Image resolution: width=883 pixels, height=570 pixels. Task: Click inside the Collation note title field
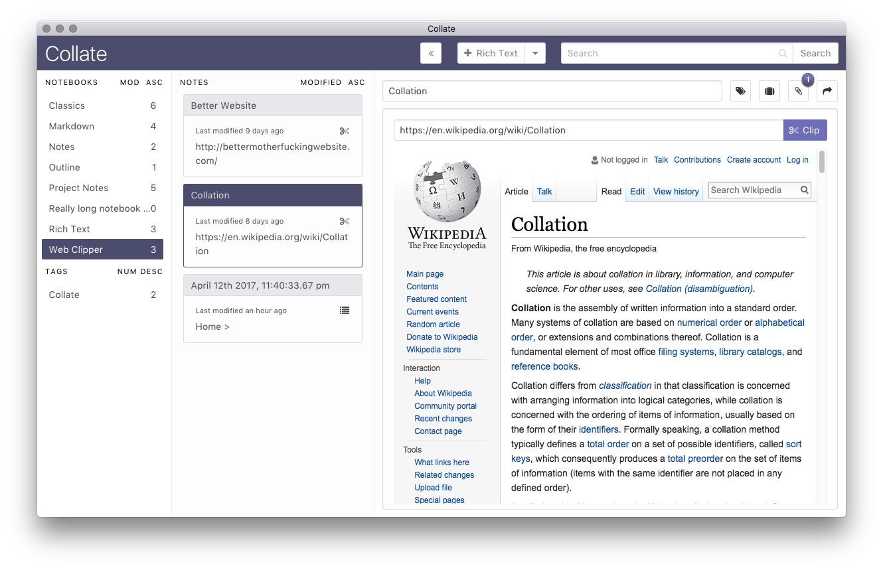coord(552,90)
